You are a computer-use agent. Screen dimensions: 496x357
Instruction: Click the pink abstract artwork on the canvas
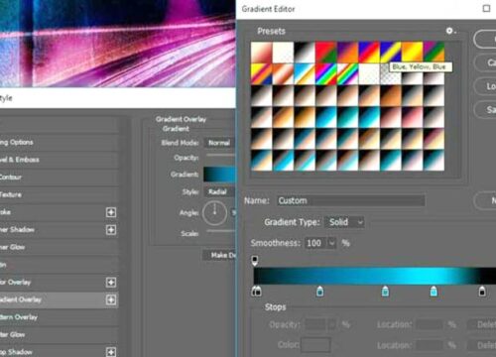(117, 44)
